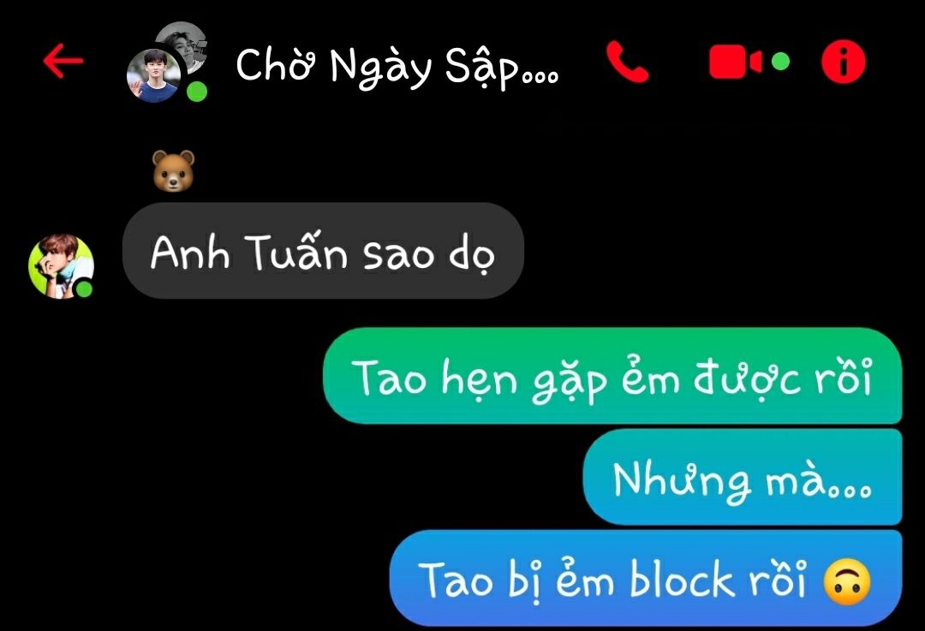Open the front group photo of the boy in blue
925x631 pixels.
click(x=154, y=75)
